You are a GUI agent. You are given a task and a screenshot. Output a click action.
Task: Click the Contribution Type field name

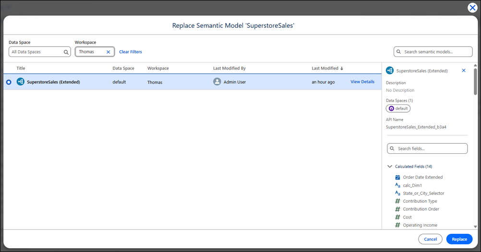pyautogui.click(x=420, y=201)
